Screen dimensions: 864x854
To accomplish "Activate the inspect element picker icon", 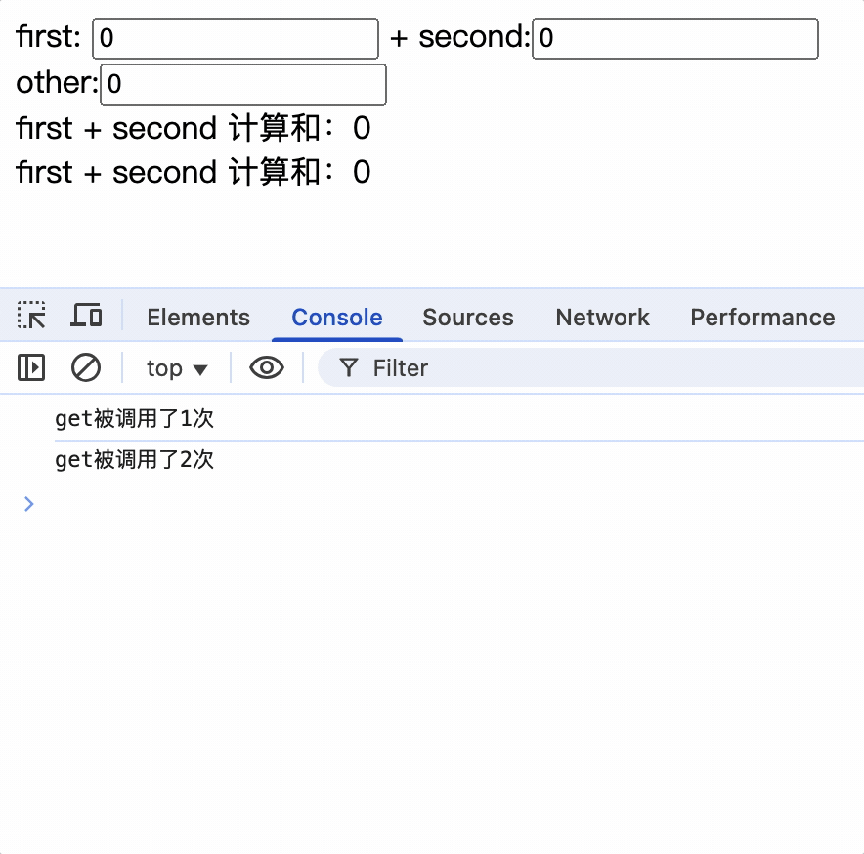I will click(x=31, y=316).
